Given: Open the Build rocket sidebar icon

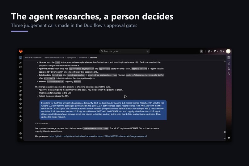Looking at the screenshot, I should [x=20, y=91].
